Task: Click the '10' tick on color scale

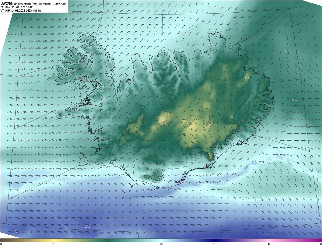Action: pos(161,244)
